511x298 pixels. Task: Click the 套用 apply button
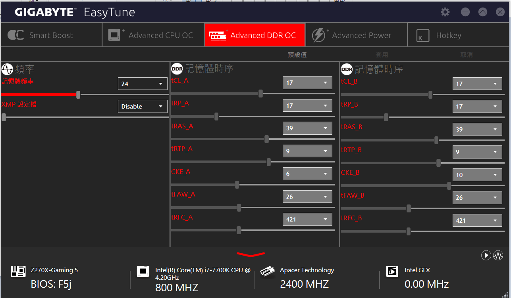(x=382, y=55)
